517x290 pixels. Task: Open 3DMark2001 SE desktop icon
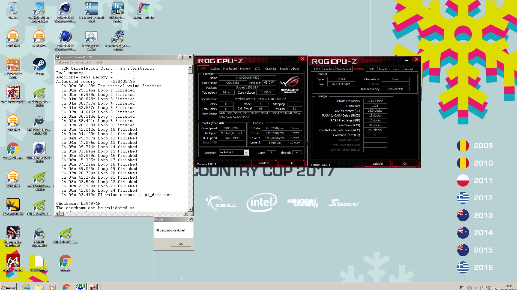(x=13, y=207)
